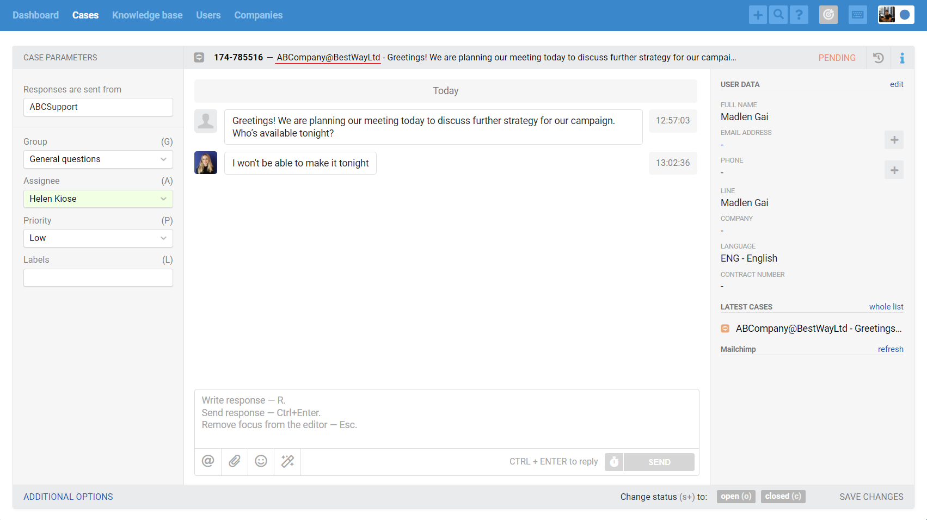Screen dimensions: 927x520
Task: Open help via question mark icon
Action: click(x=799, y=15)
